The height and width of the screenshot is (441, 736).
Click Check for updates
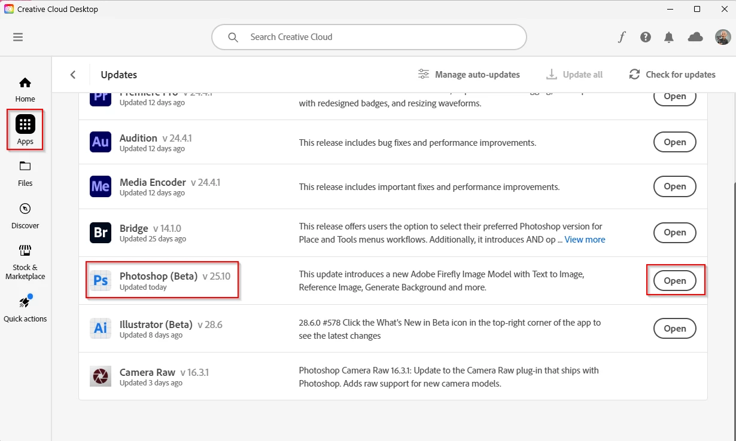(x=673, y=75)
